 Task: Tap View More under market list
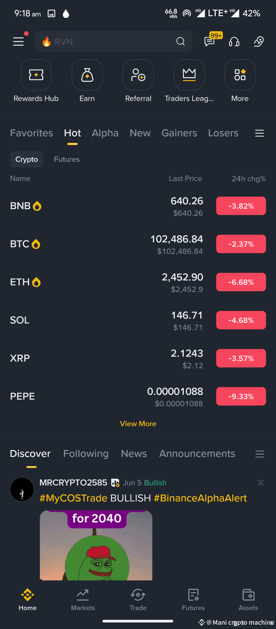point(138,424)
